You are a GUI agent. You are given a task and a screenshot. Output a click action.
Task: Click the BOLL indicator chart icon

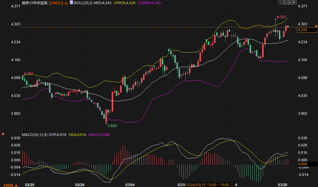tap(71, 2)
